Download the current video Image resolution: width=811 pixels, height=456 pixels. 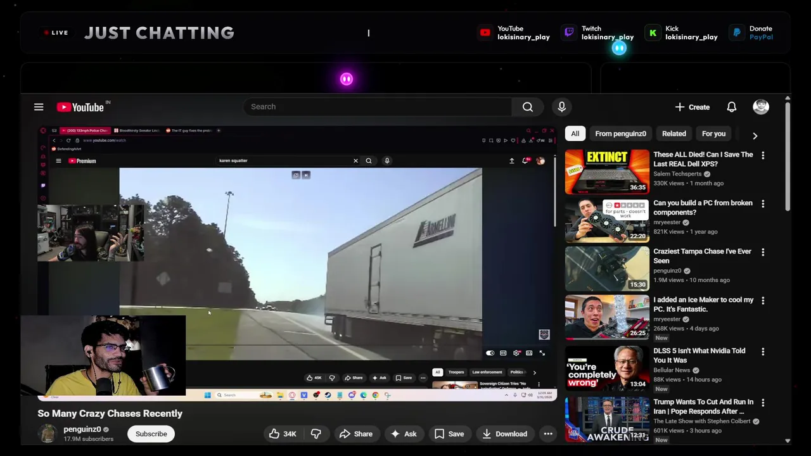[x=504, y=434]
